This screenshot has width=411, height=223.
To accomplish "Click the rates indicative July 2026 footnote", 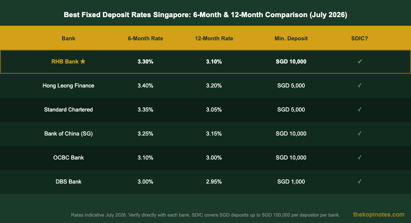I will [205, 215].
